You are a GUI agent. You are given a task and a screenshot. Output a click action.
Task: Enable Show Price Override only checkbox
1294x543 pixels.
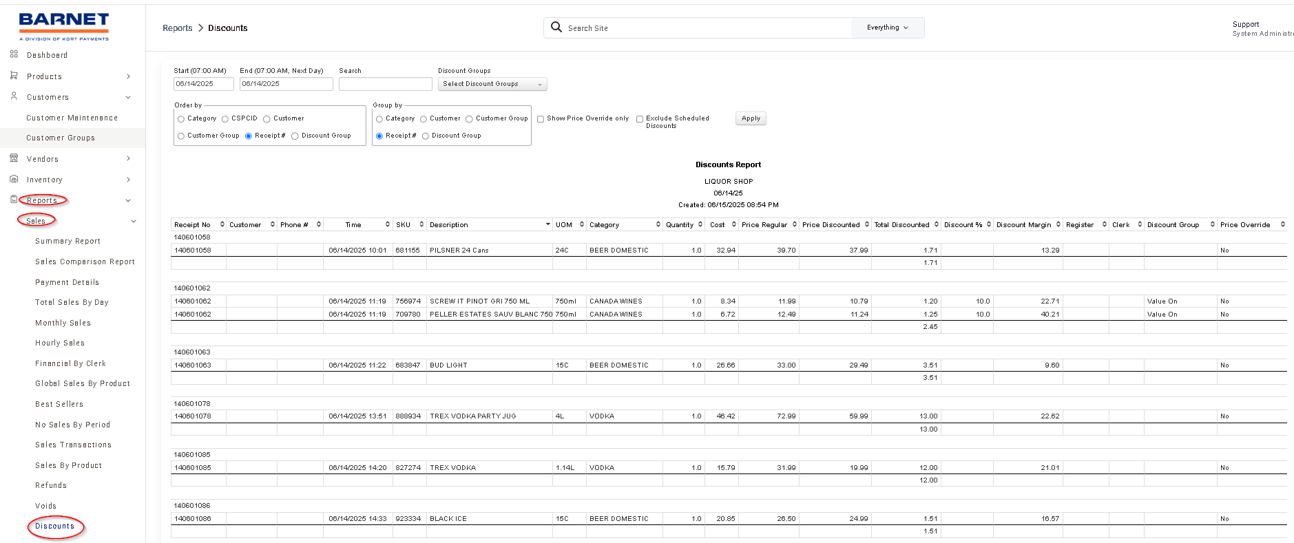tap(541, 119)
